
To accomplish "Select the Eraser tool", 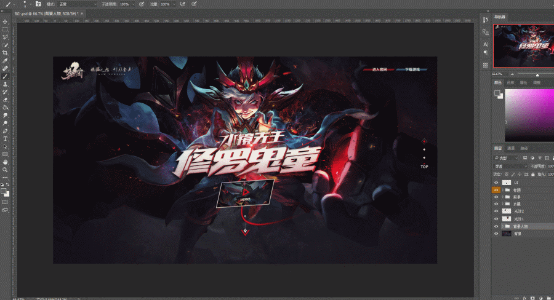I will coord(5,100).
